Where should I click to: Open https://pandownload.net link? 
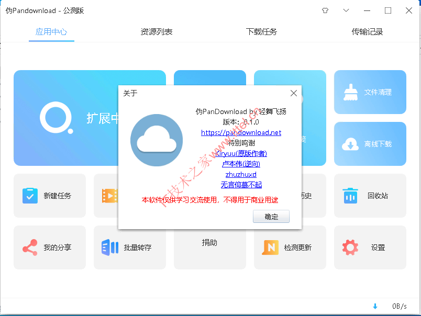241,132
